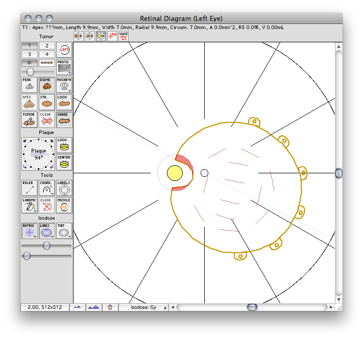Switch to single tumor mode
Image resolution: width=363 pixels, height=339 pixels.
click(x=30, y=63)
